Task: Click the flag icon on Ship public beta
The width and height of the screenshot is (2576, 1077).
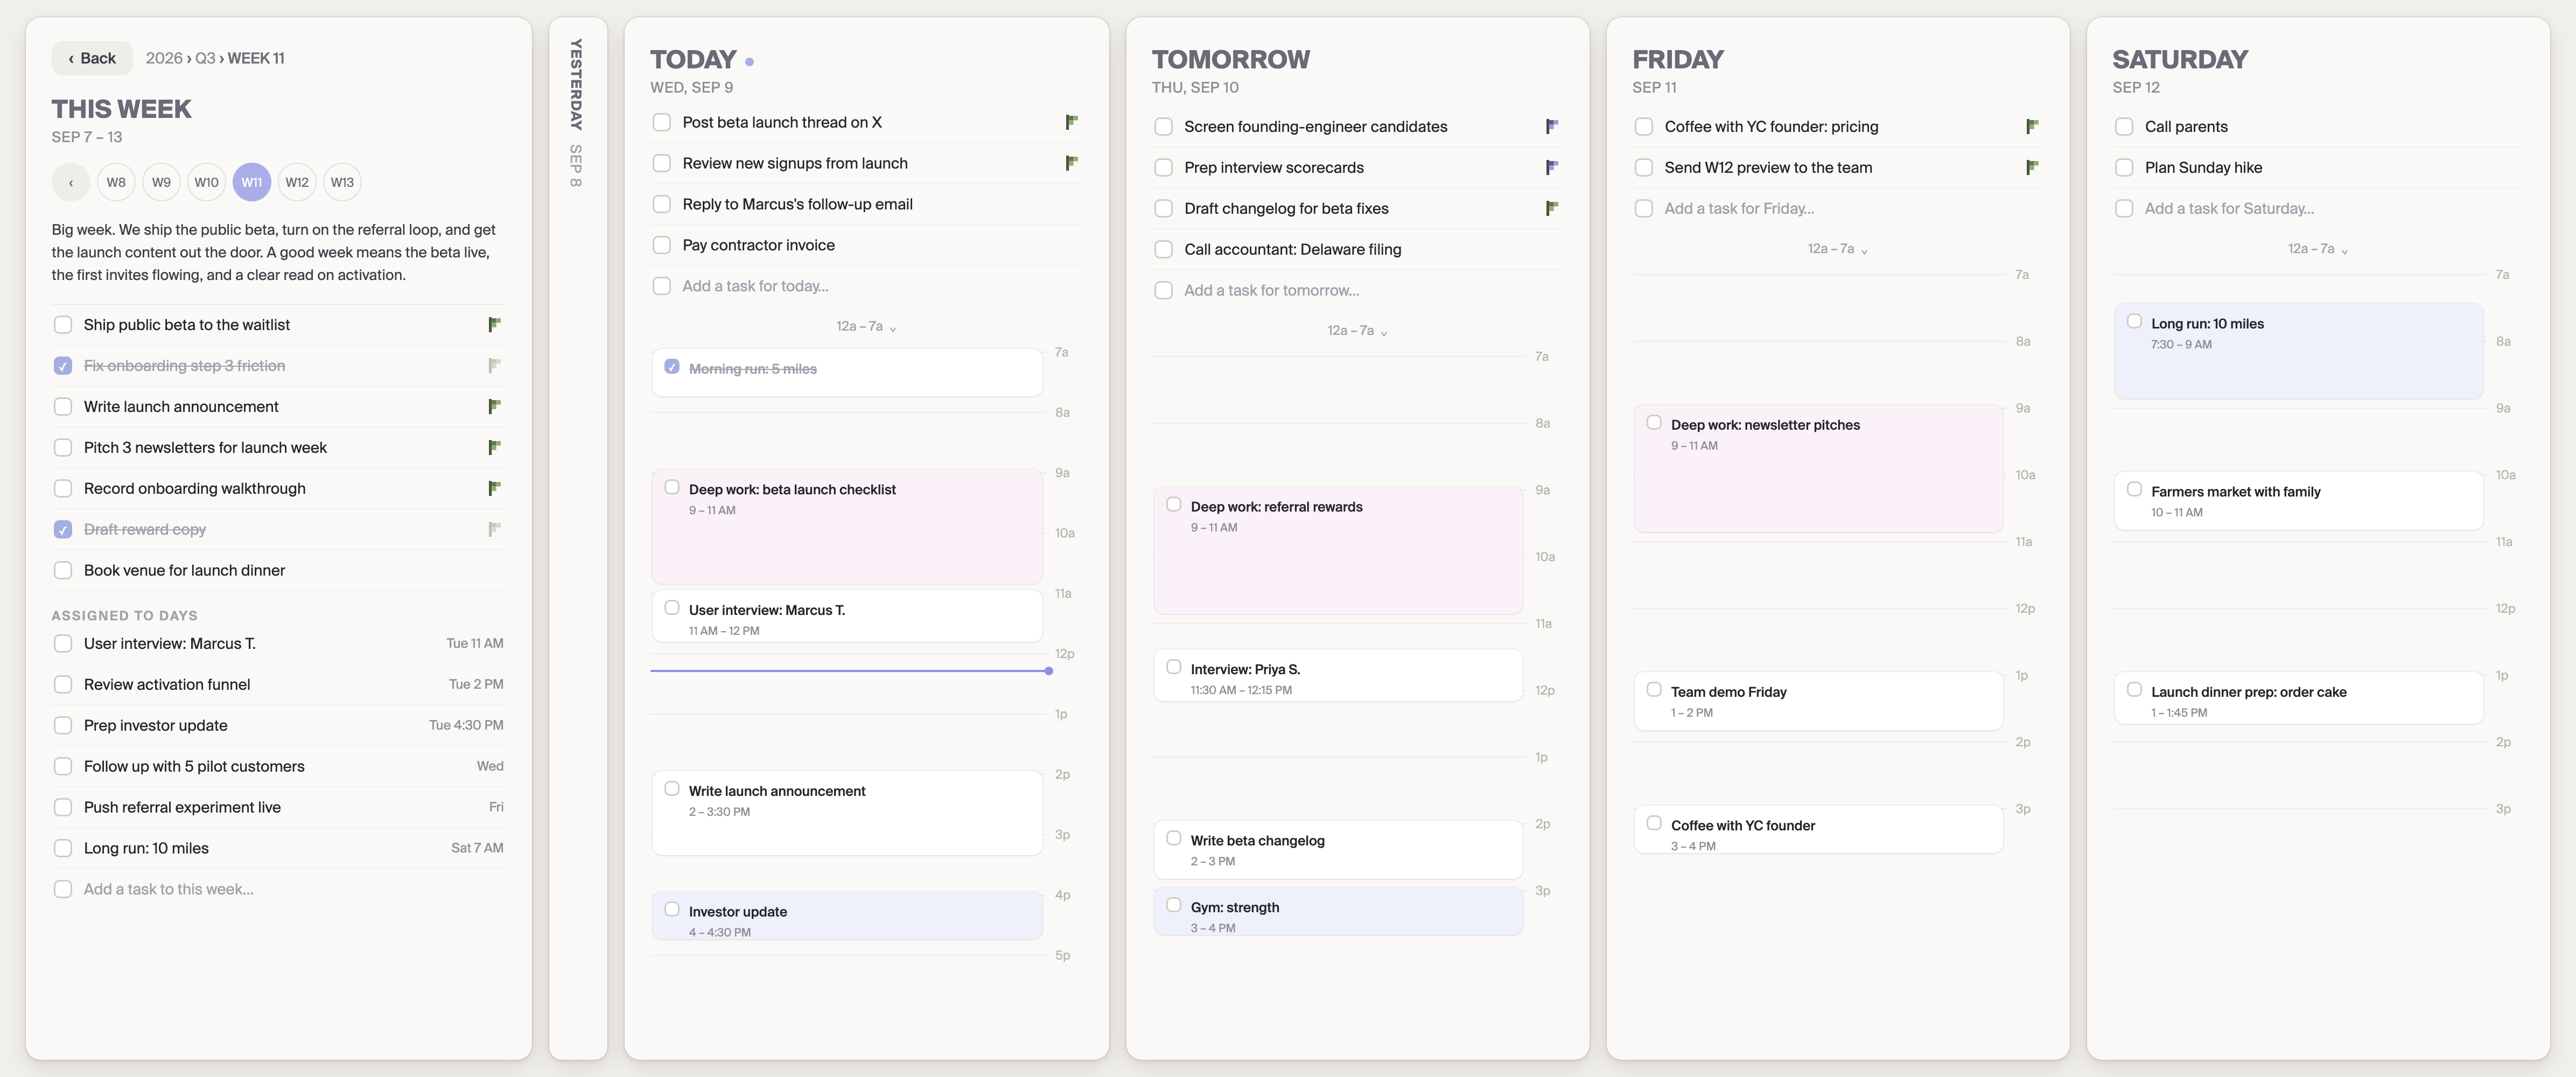Action: point(494,325)
